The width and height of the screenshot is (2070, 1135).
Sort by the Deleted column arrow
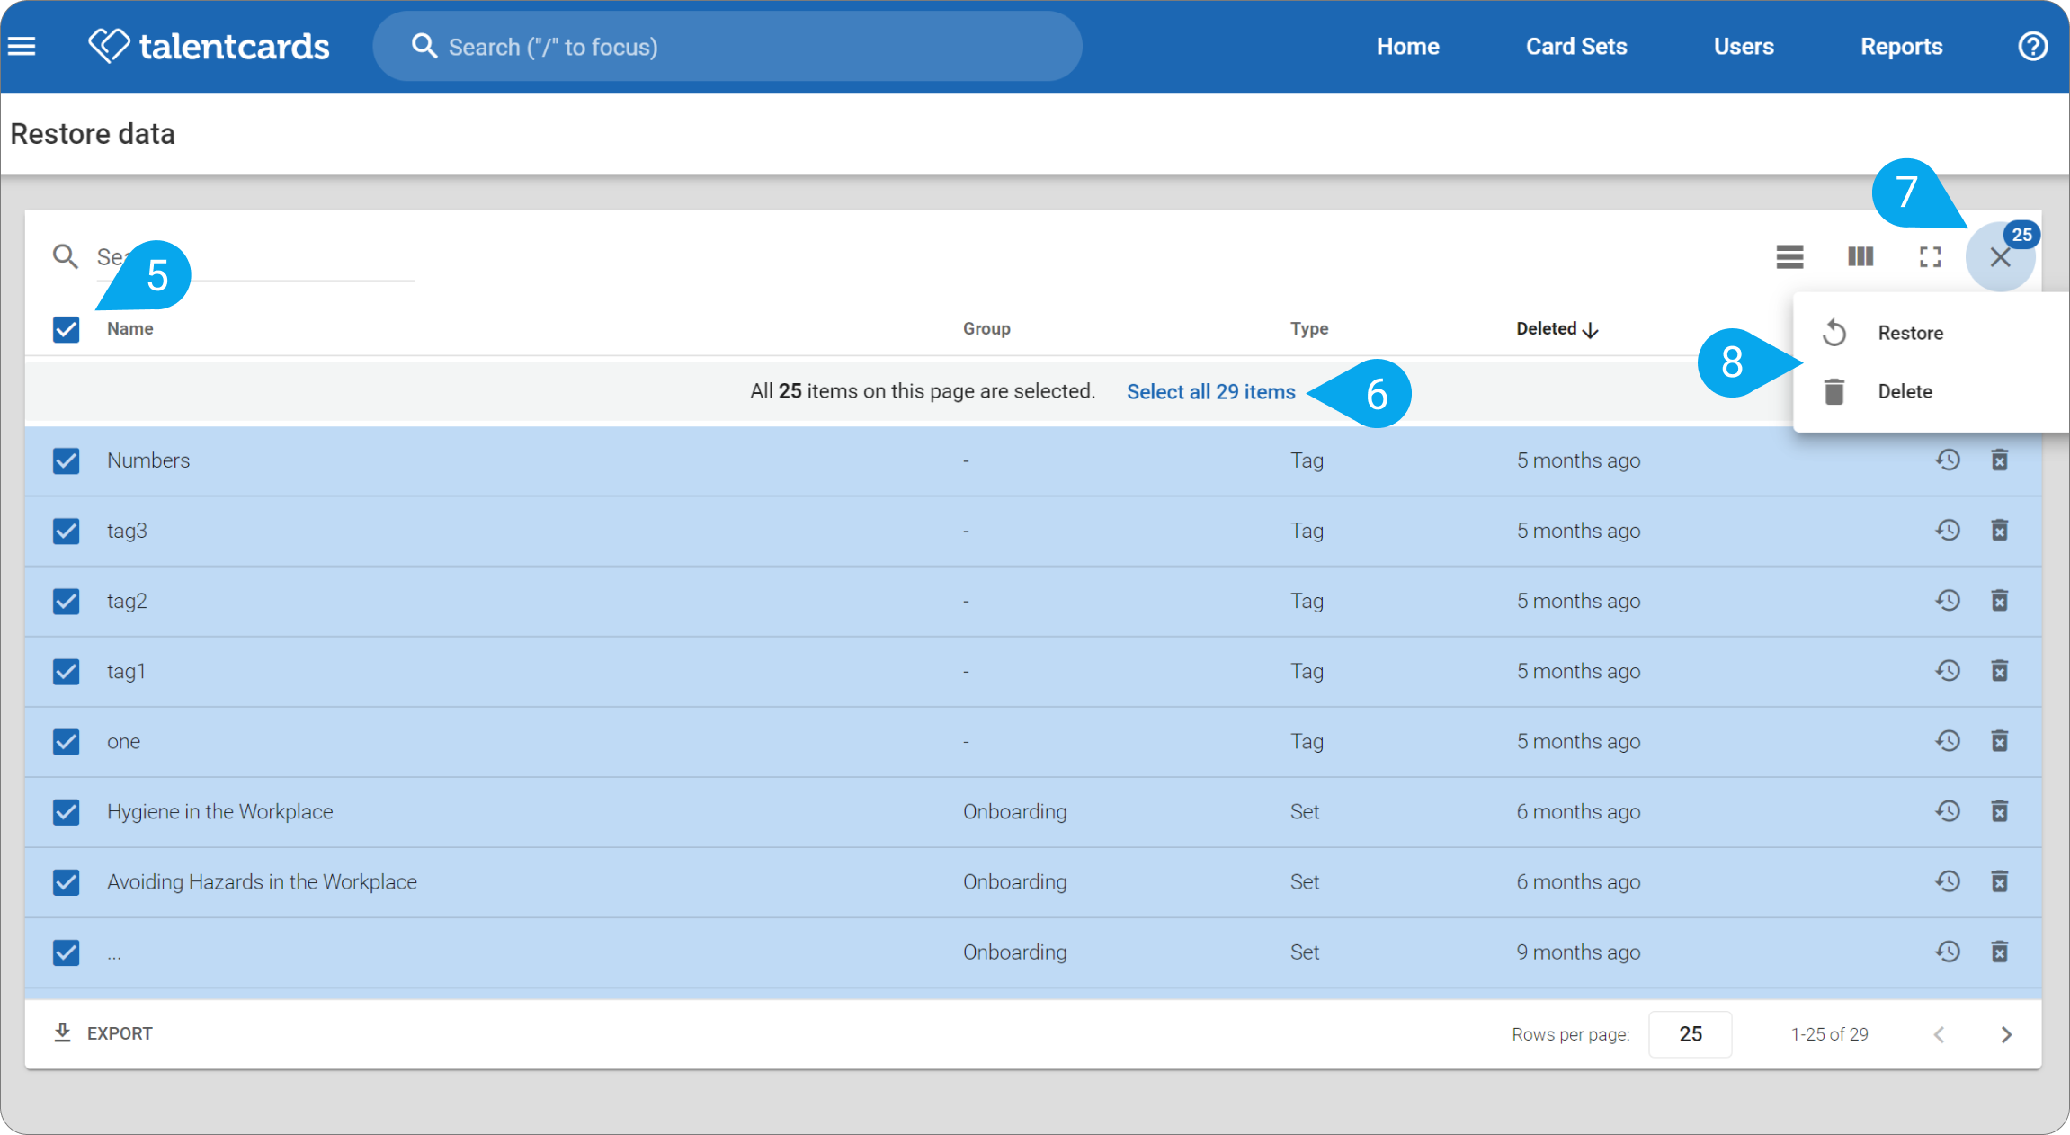point(1590,330)
